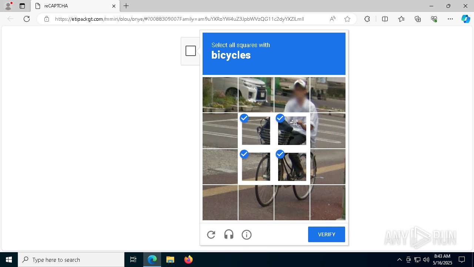
Task: Close the reCAPTCHA tab
Action: coord(114,6)
